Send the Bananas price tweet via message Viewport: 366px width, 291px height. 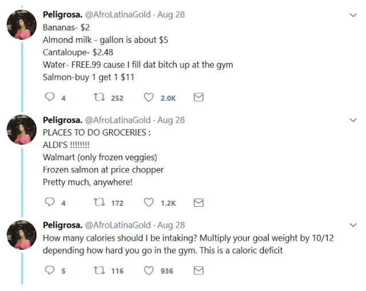coord(198,98)
